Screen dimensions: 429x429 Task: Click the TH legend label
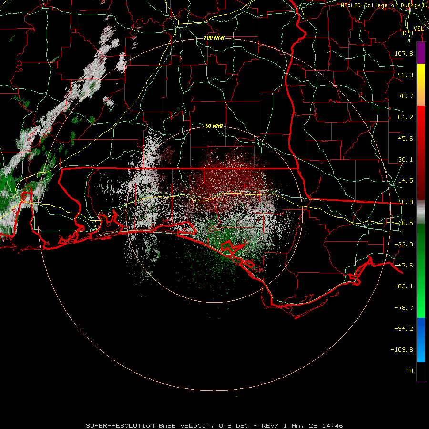(x=409, y=371)
